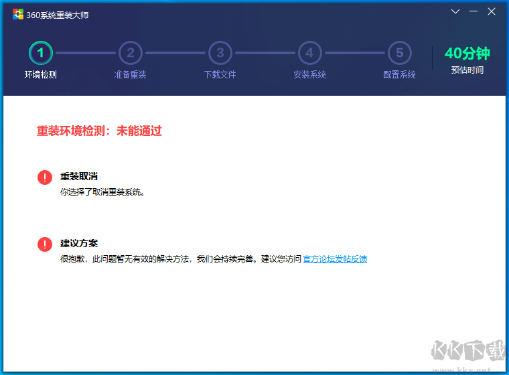This screenshot has height=375, width=509.
Task: Select the 环境检测 step label
Action: click(41, 75)
